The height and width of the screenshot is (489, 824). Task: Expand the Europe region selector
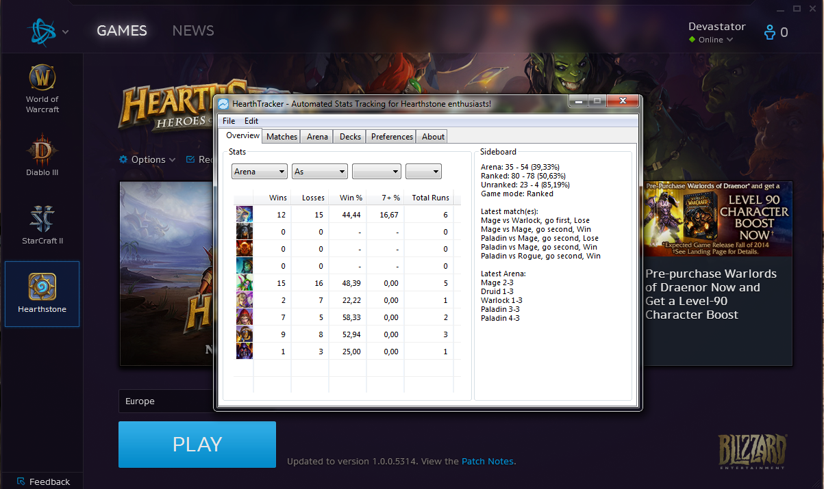[x=167, y=401]
